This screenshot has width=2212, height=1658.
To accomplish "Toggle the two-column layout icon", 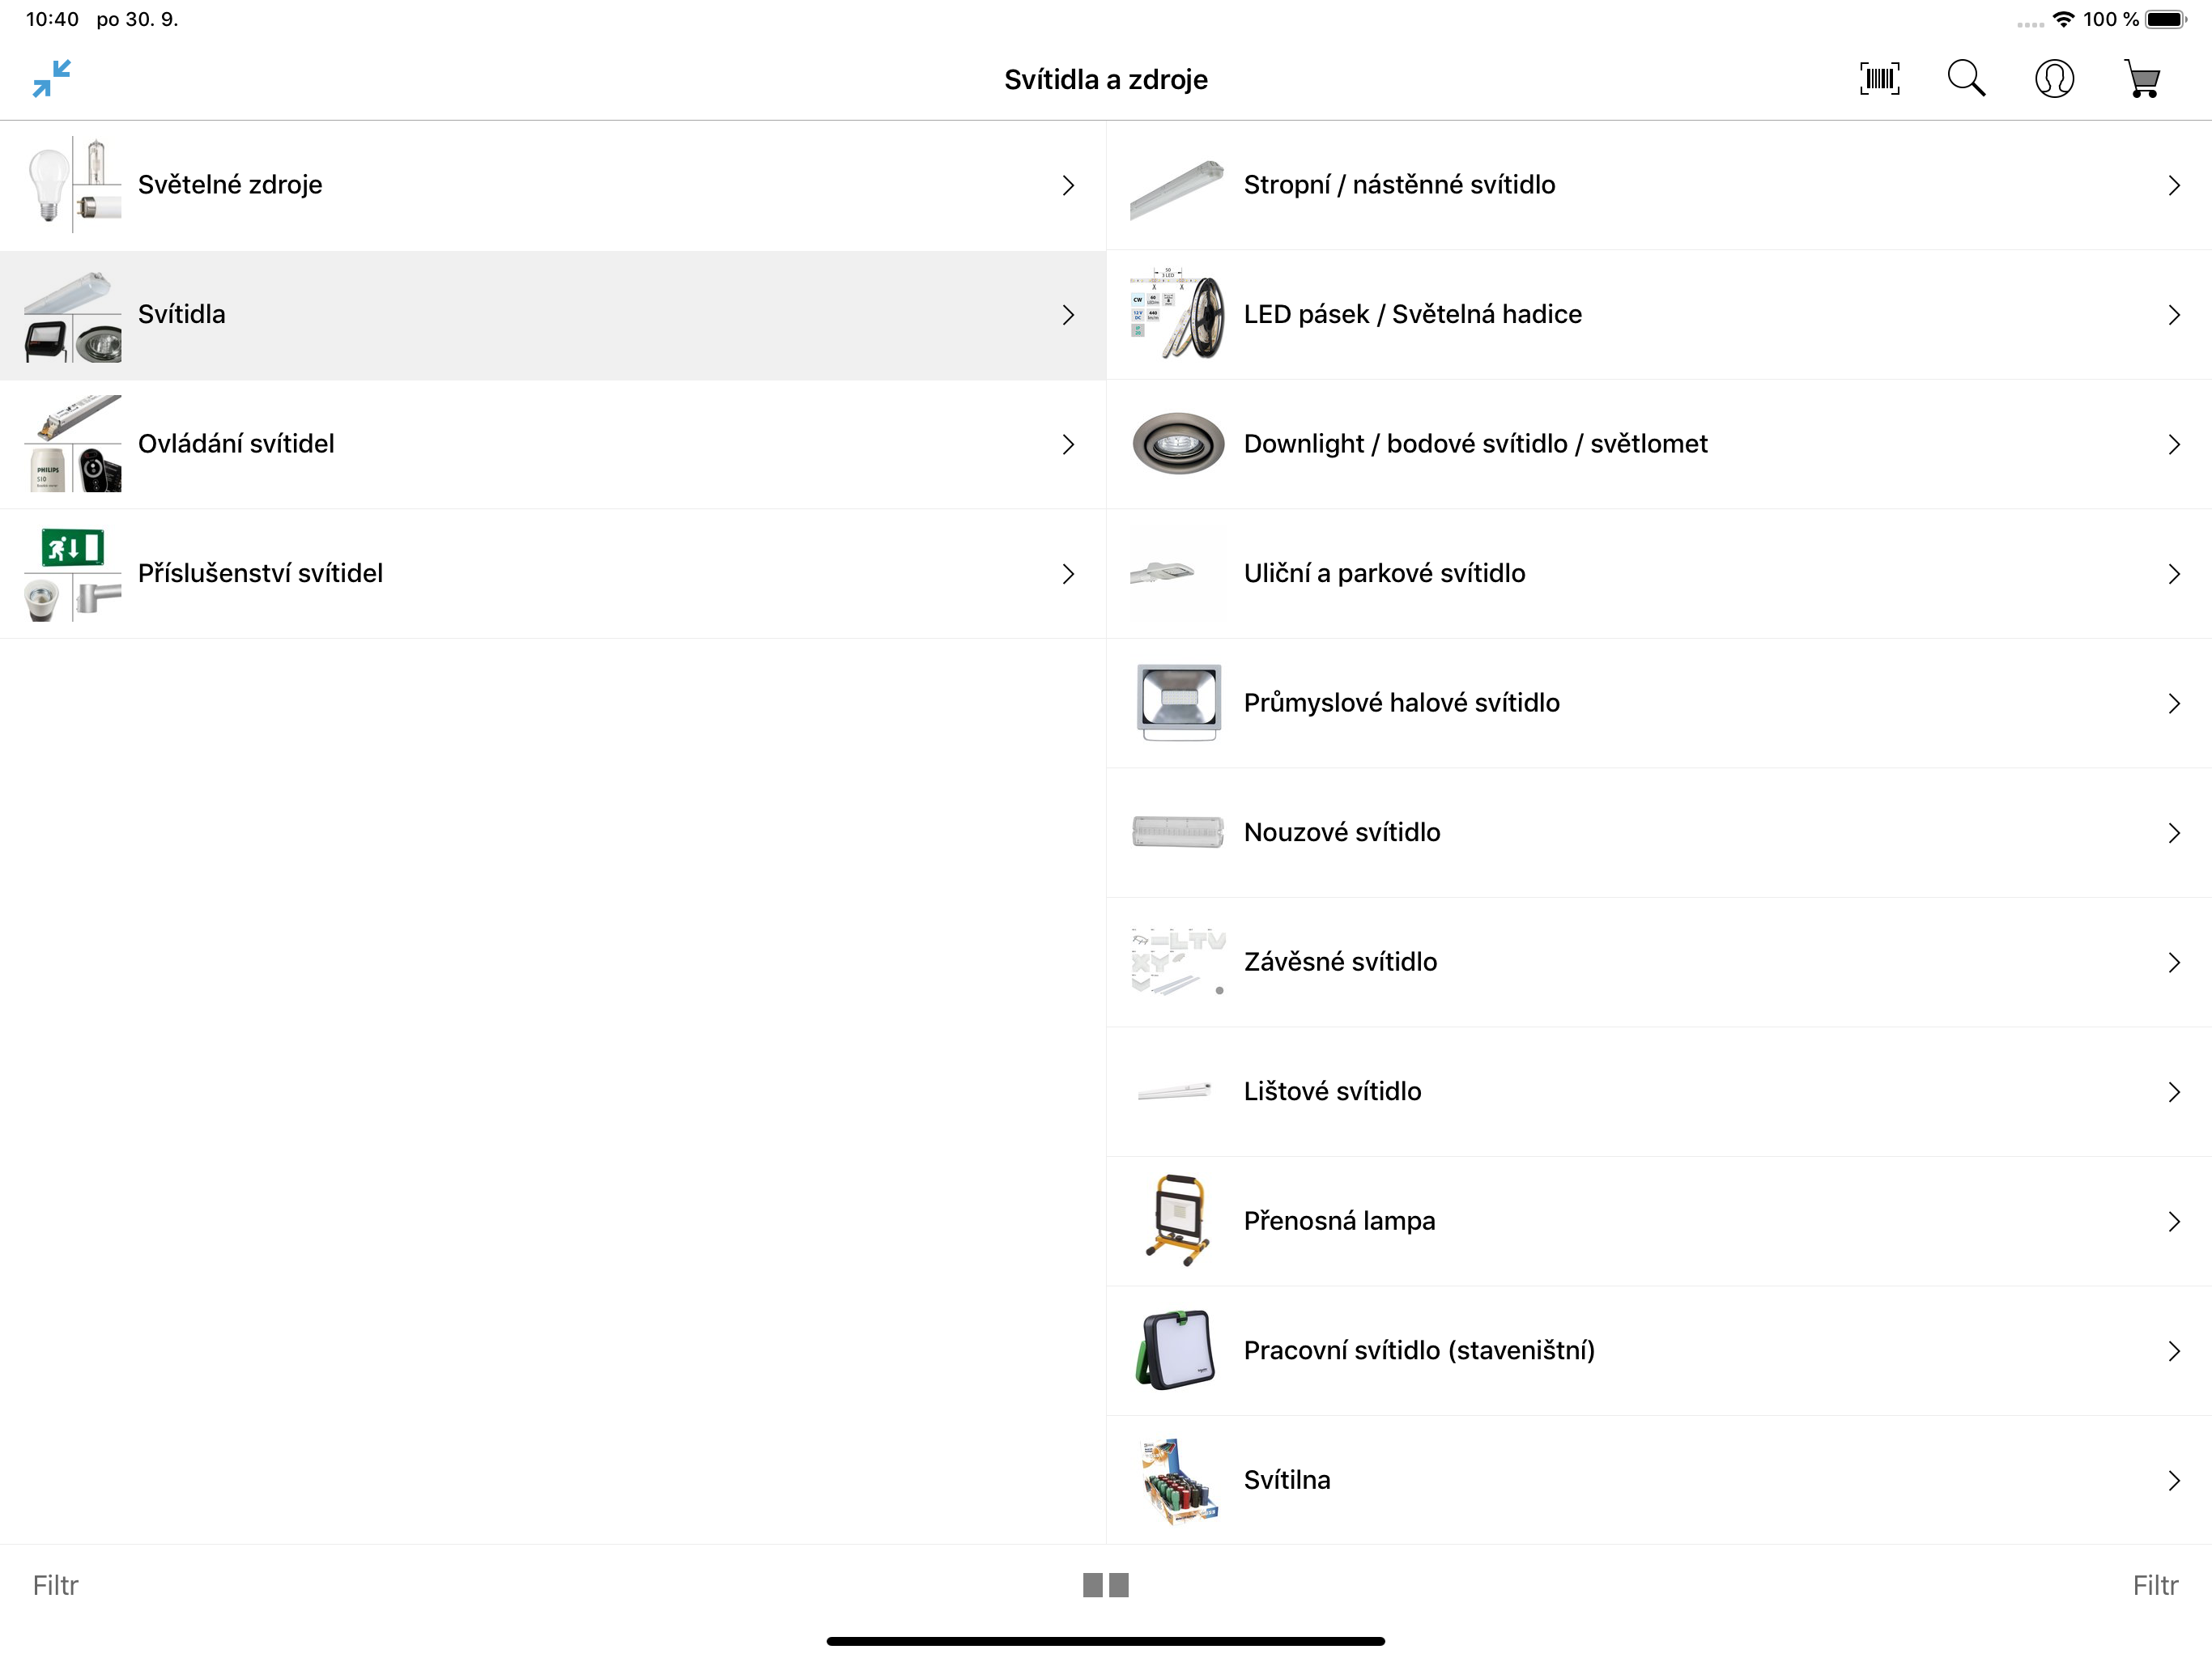I will 1105,1585.
